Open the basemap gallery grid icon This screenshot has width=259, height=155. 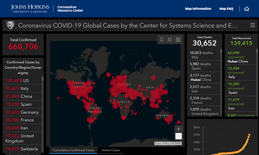pos(178,40)
